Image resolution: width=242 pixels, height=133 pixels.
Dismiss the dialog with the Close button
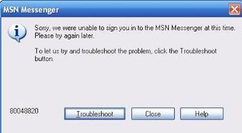point(153,114)
